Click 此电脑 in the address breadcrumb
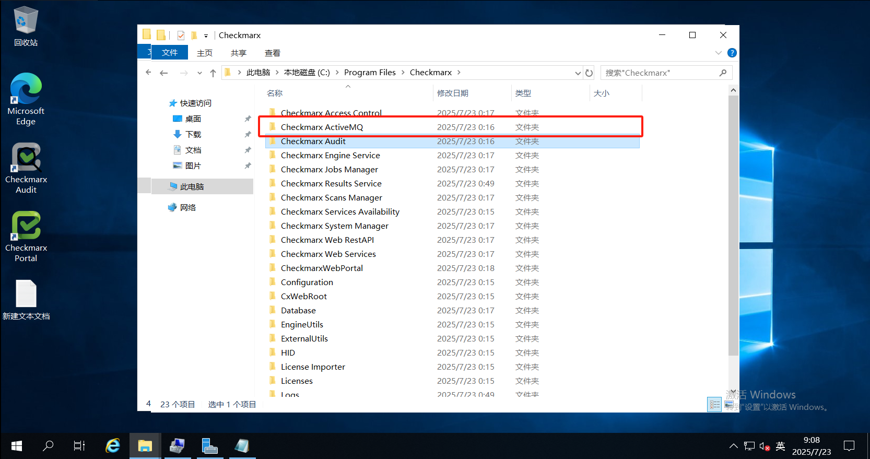 [x=258, y=73]
